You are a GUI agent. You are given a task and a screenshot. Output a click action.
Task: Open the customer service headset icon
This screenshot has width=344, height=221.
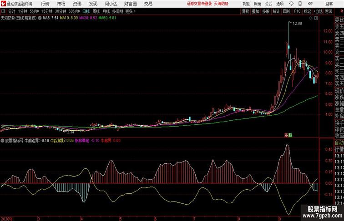291,4
